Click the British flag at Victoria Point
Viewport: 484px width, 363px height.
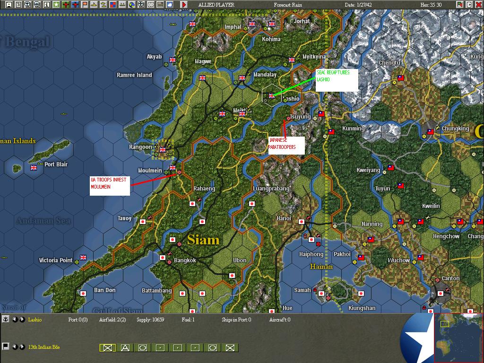pos(83,257)
